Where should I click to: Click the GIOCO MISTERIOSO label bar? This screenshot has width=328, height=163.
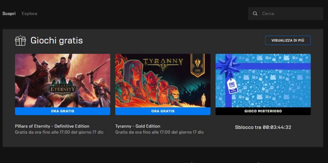(263, 111)
